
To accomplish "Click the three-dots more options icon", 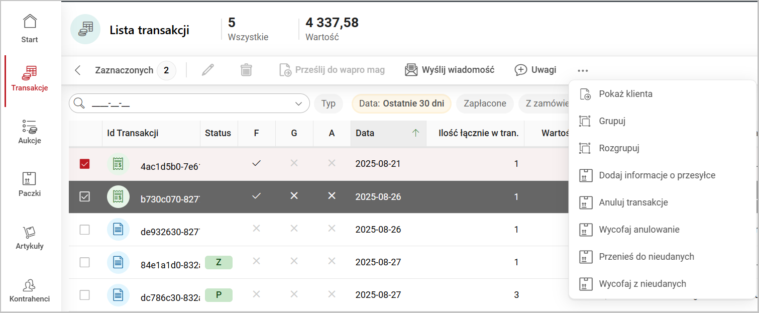I will [x=583, y=70].
